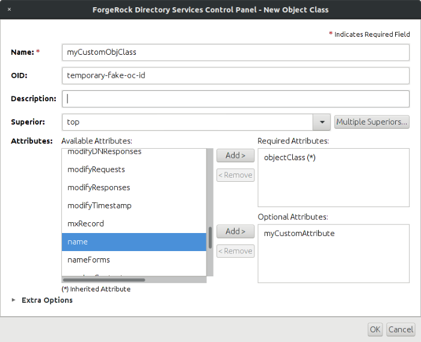Focus the OID text field
The image size is (421, 342).
pos(236,75)
